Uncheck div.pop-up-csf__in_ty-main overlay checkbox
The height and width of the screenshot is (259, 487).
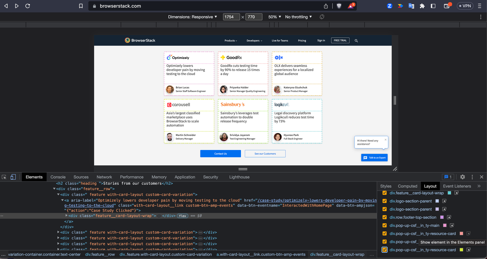(x=385, y=225)
